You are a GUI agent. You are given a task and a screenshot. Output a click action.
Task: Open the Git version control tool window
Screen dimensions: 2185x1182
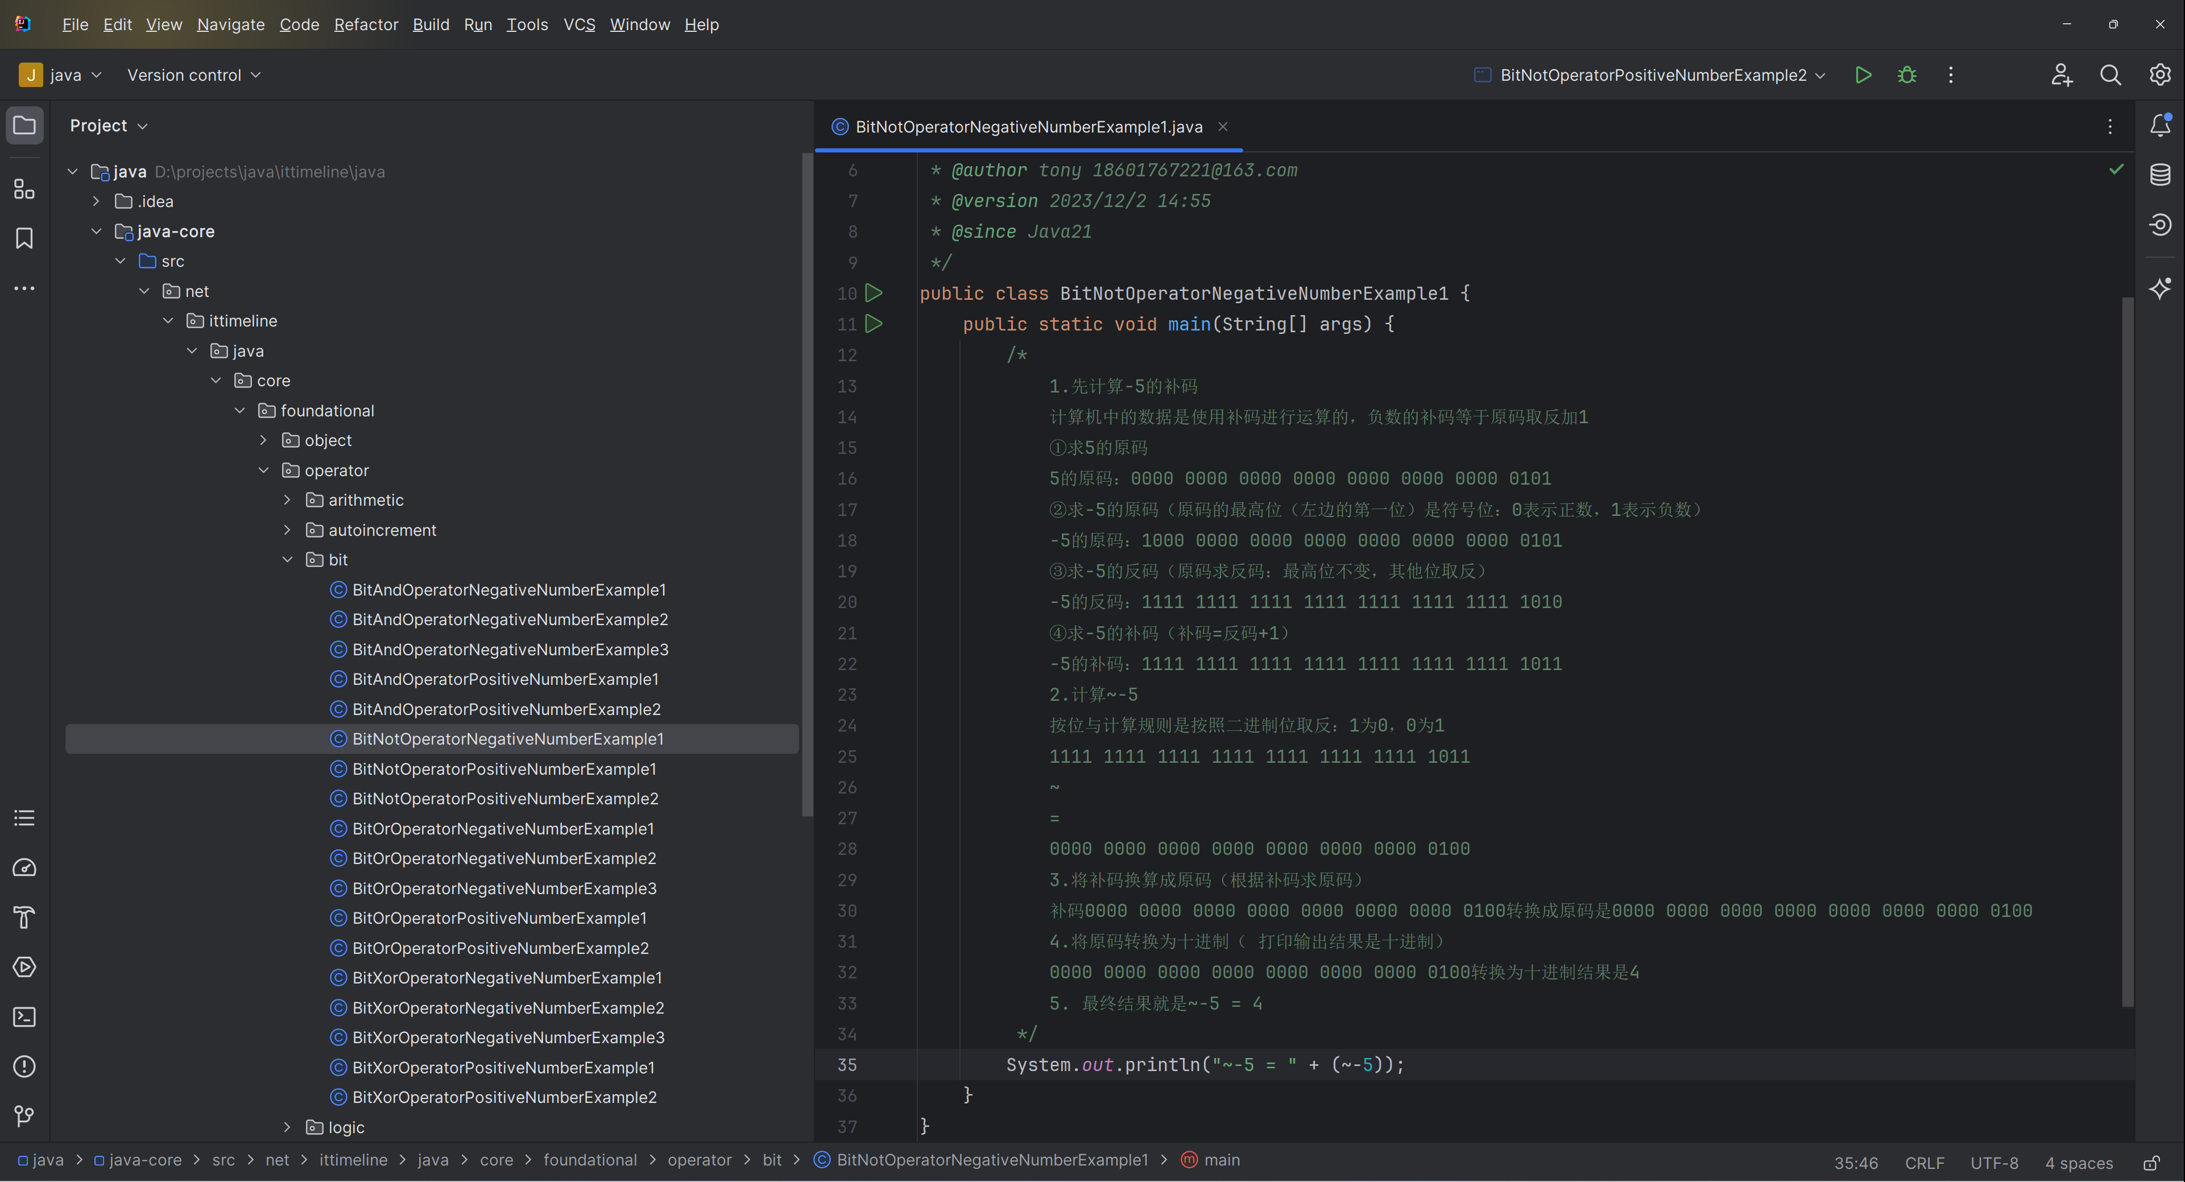[24, 1116]
